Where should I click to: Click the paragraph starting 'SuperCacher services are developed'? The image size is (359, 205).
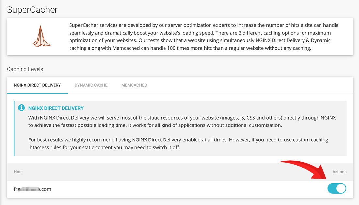[x=204, y=37]
